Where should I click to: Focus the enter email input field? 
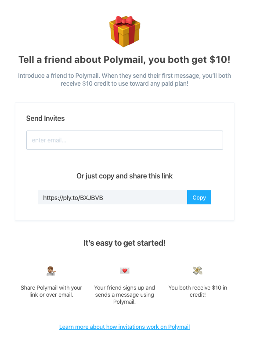click(124, 140)
